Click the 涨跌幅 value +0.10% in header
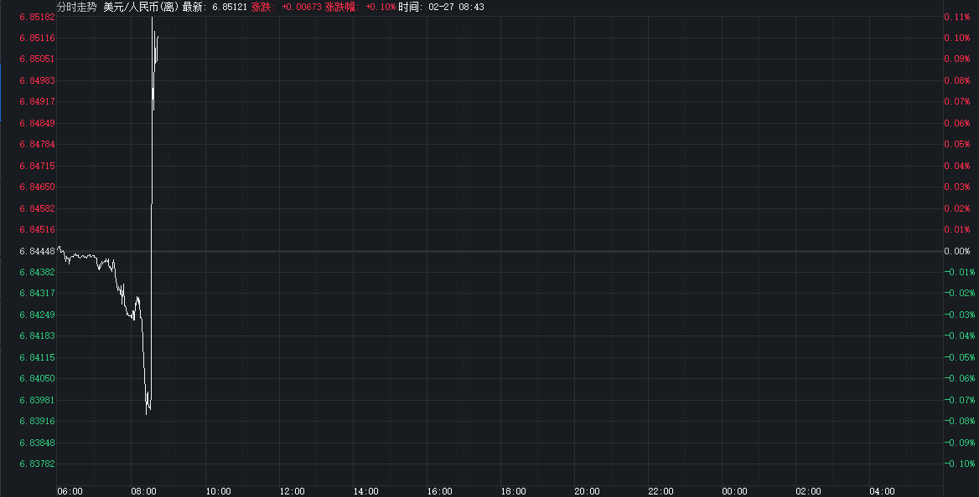 381,7
